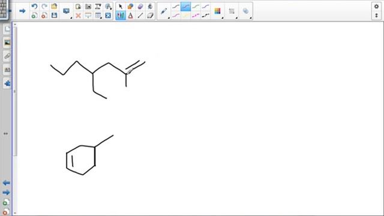This screenshot has width=384, height=216.
Task: Open the Add-ons puzzle tab
Action: (7, 83)
